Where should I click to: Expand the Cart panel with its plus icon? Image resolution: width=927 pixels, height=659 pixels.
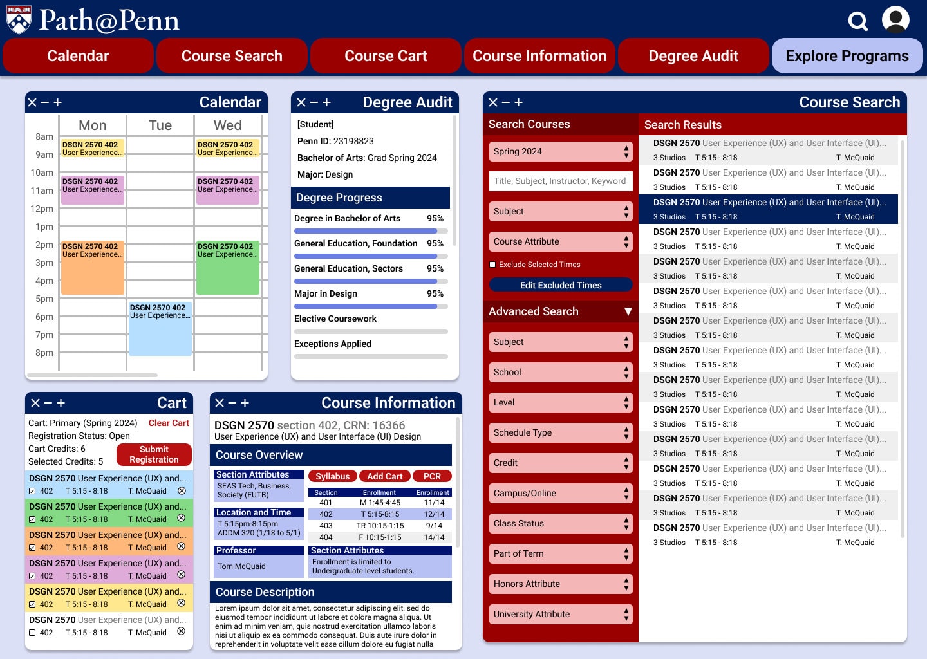click(x=61, y=403)
